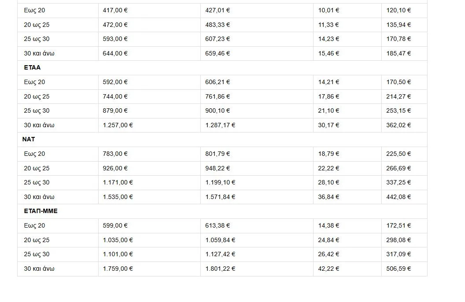
Task: Select the 42,22 € cell
Action: [328, 269]
